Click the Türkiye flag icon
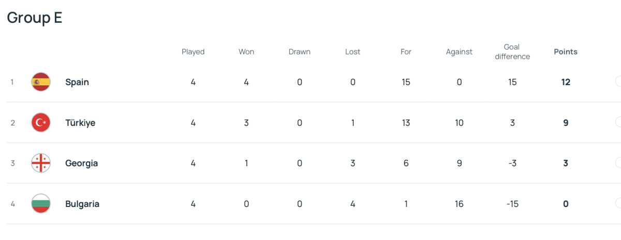This screenshot has height=240, width=621. (41, 123)
